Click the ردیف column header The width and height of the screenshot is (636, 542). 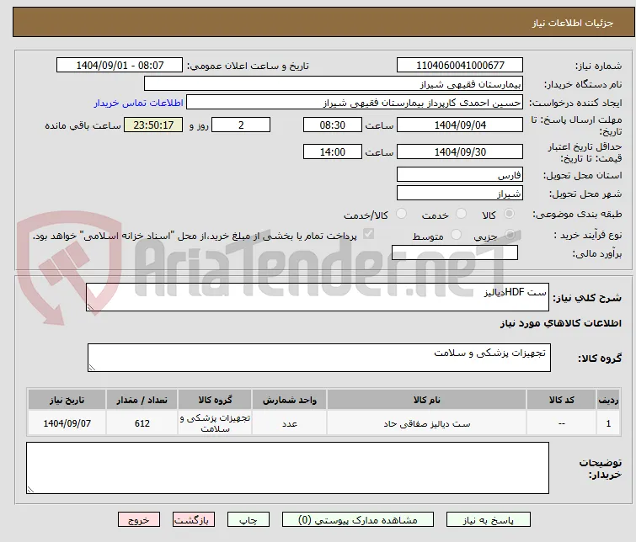[x=608, y=400]
